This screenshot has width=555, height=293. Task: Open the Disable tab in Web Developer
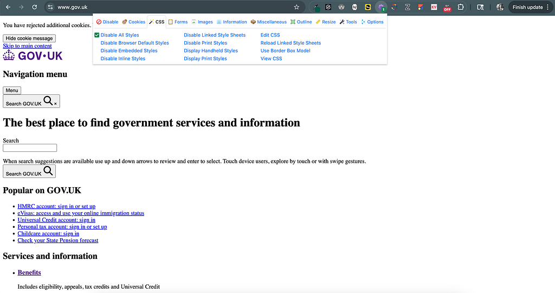[x=107, y=22]
